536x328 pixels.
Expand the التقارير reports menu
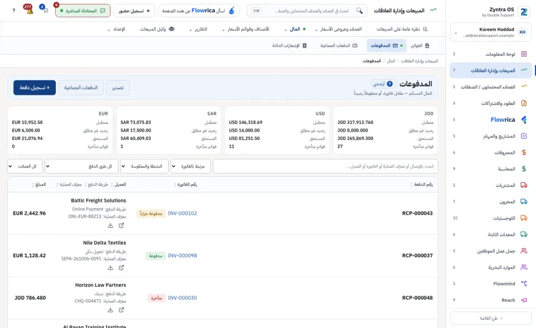(x=198, y=29)
